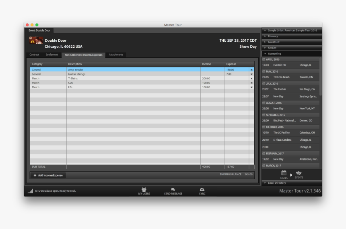Sort by the Description column header
Screen dimensions: 346x229
point(134,64)
